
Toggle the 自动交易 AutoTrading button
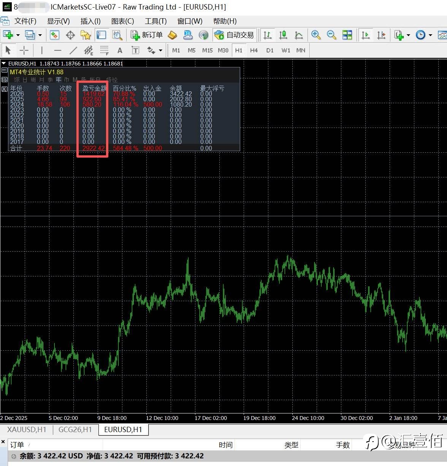[x=235, y=35]
